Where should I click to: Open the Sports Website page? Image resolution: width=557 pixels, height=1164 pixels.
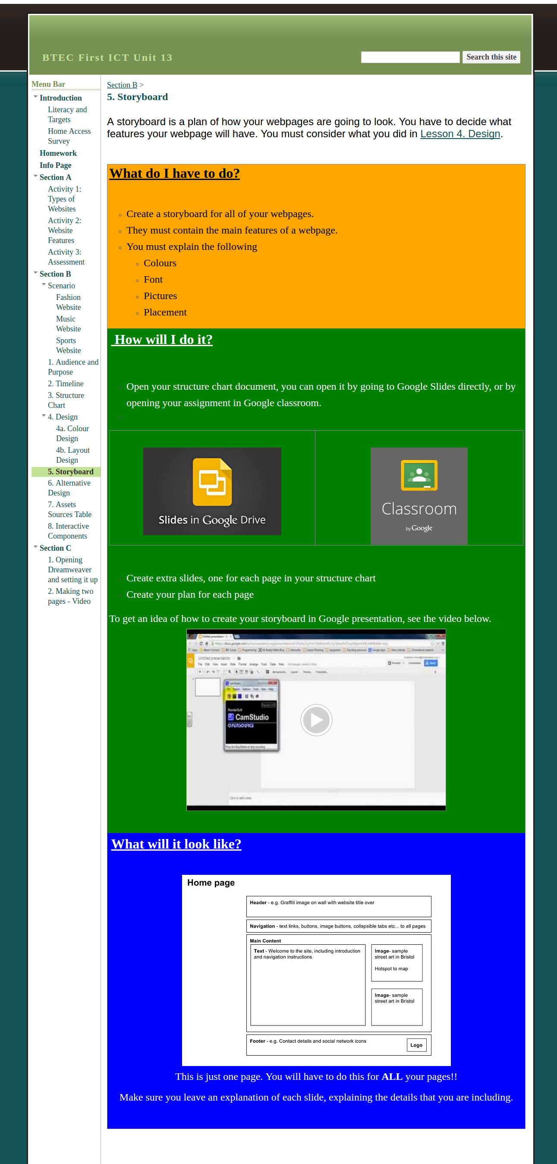click(68, 346)
